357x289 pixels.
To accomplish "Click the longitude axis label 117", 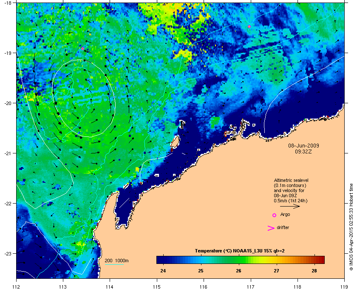I will (251, 287).
